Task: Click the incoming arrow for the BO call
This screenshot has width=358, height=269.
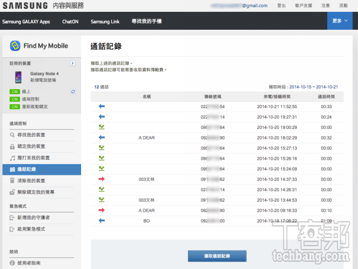Action: (102, 220)
